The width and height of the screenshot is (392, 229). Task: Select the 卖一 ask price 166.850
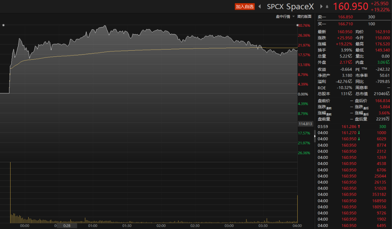pyautogui.click(x=345, y=17)
